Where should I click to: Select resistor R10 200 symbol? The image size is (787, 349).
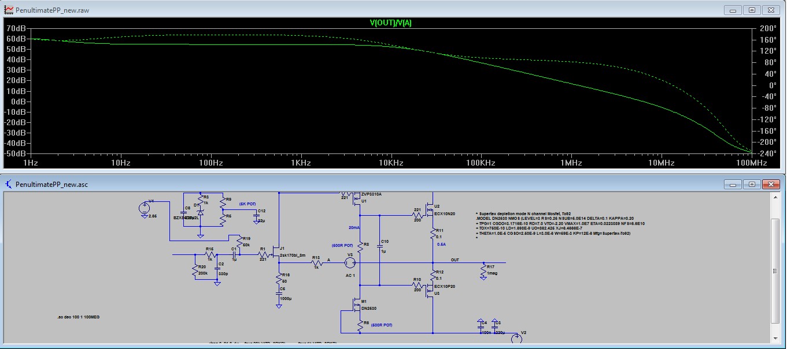pos(417,285)
